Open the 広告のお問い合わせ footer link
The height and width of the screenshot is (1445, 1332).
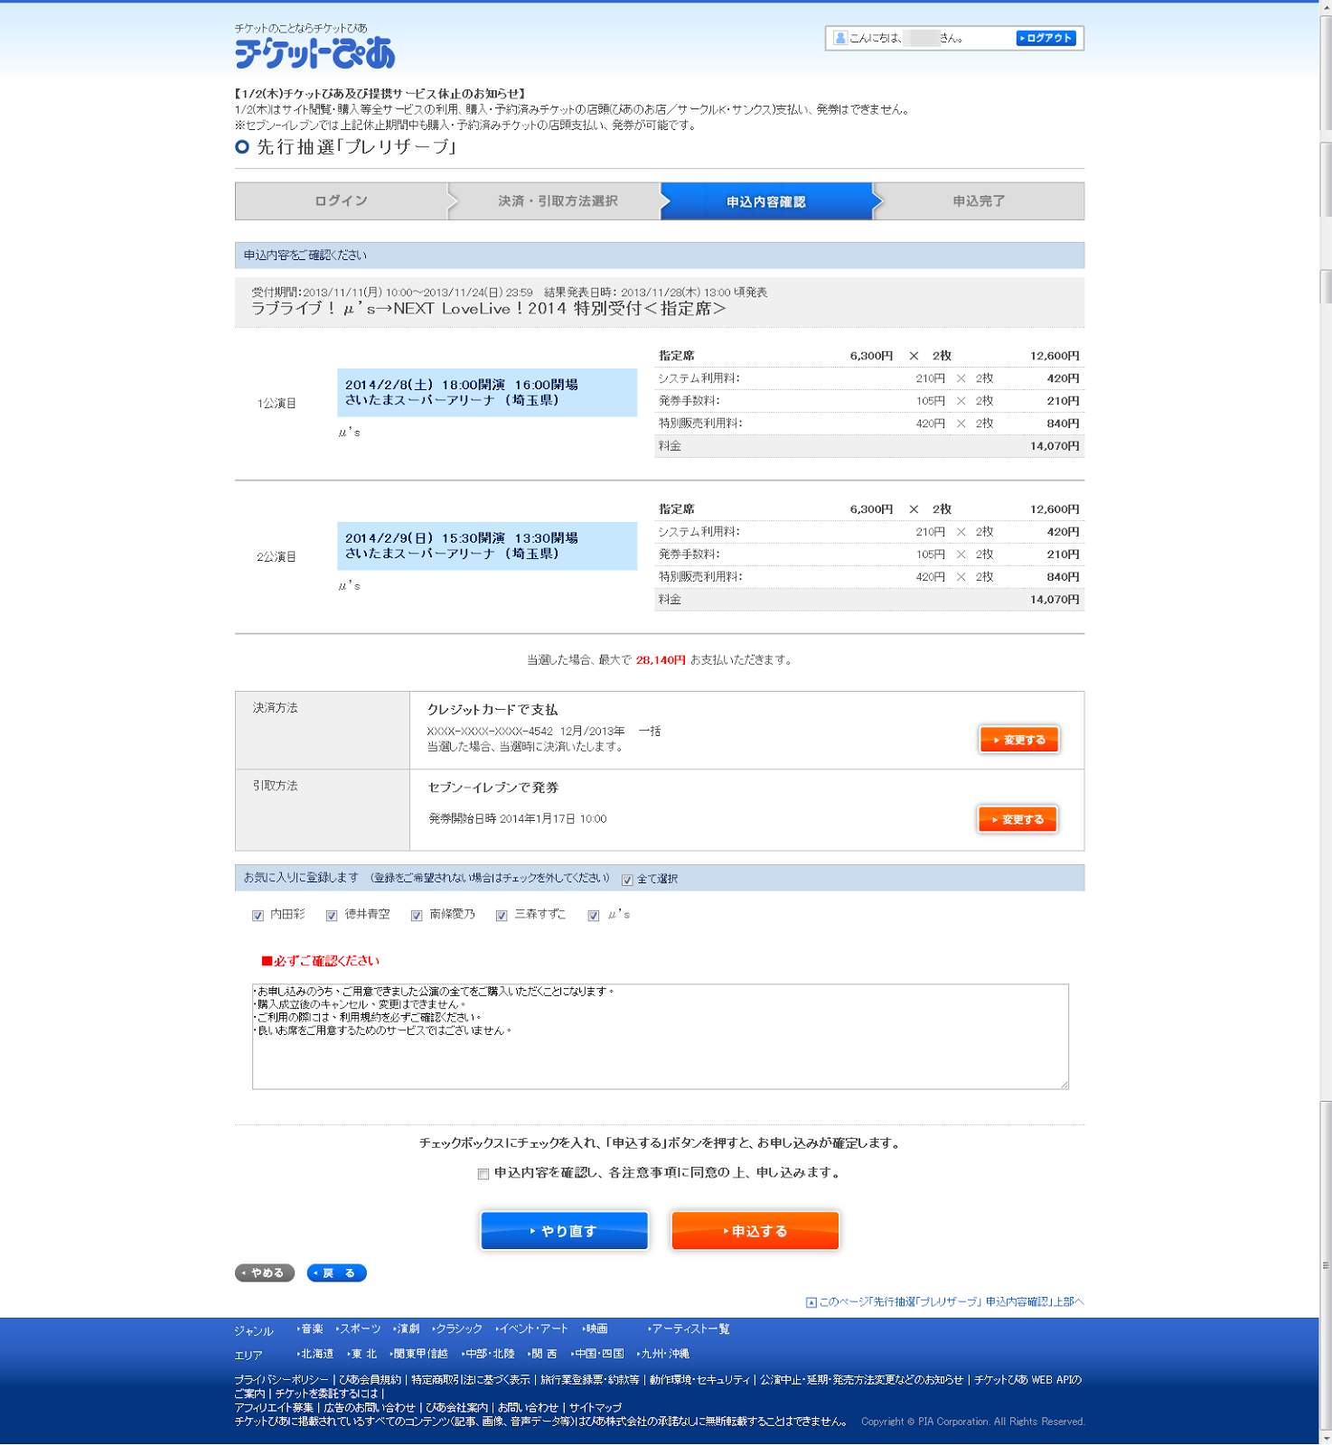(x=370, y=1408)
